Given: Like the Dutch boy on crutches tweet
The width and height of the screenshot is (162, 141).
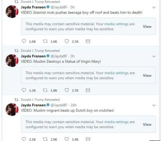Looking at the screenshot, I should coord(67,139).
